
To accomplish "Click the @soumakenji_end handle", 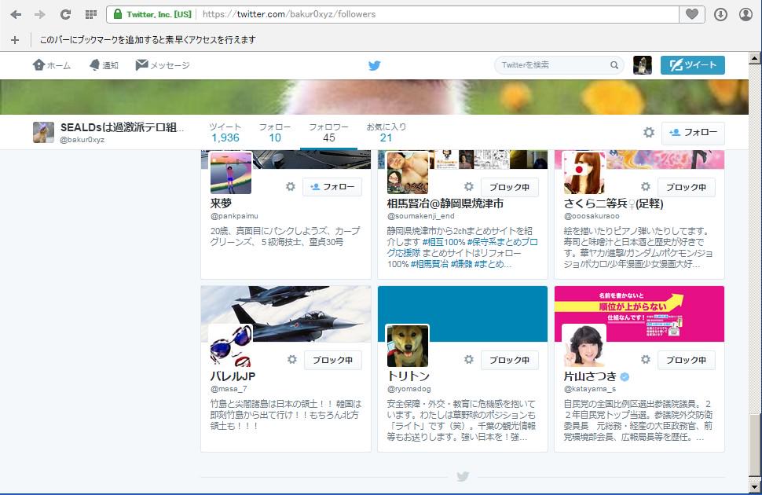I will (x=421, y=216).
